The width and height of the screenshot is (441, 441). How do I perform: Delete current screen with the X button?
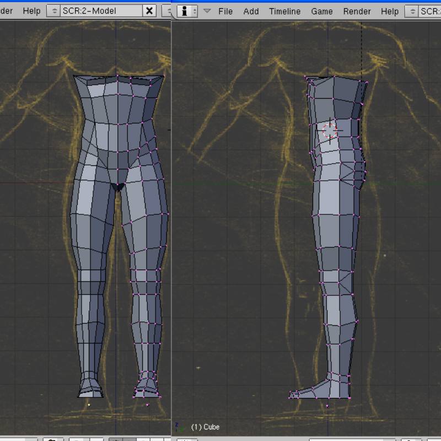pyautogui.click(x=149, y=11)
